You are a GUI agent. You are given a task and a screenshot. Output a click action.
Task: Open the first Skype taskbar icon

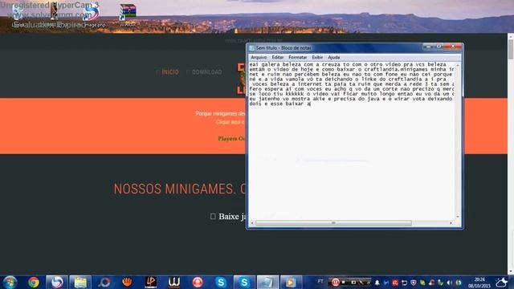tap(221, 282)
